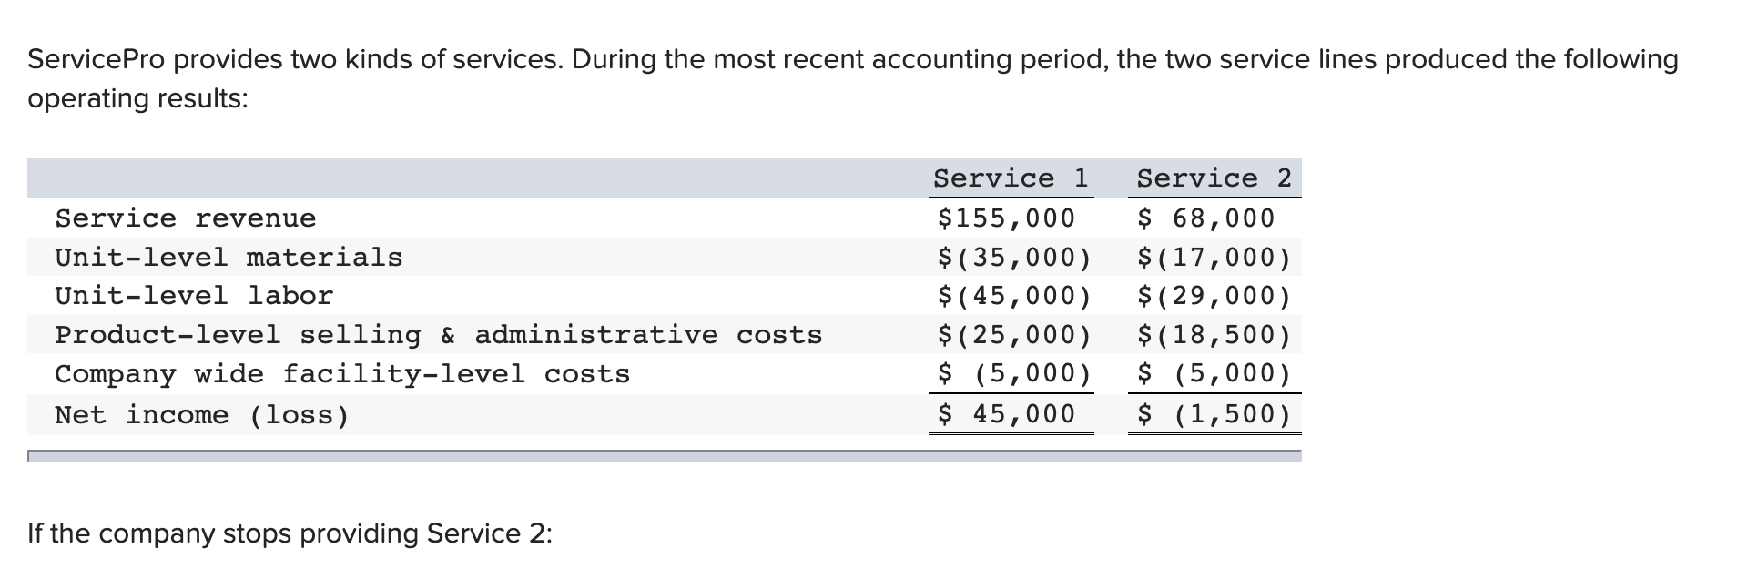The height and width of the screenshot is (579, 1748).
Task: Click the Service 1 column header
Action: (x=1011, y=178)
